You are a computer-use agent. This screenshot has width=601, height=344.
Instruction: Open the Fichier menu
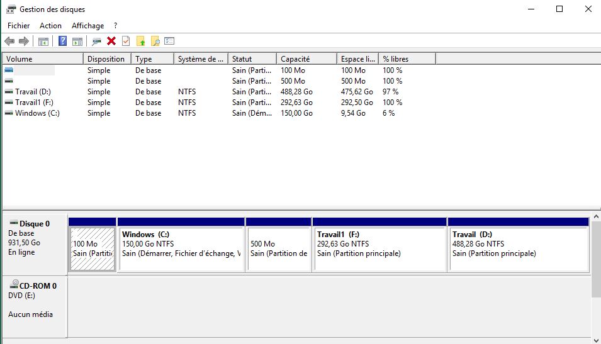(18, 26)
